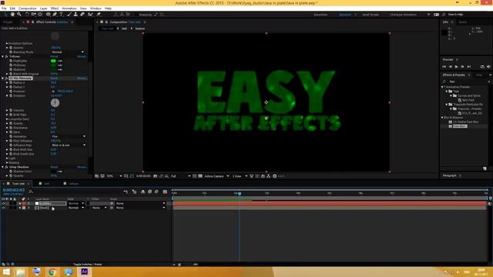
Task: Open the Effect menu
Action: point(55,8)
